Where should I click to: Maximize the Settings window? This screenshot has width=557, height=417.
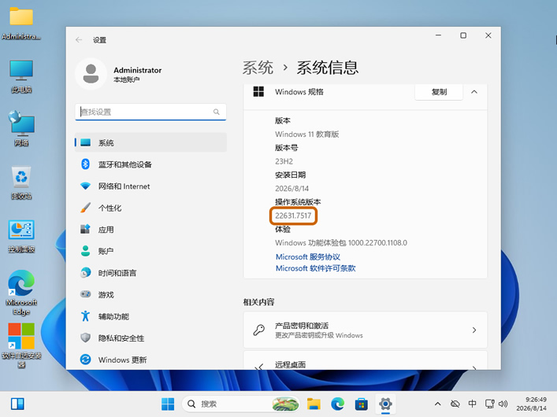point(463,35)
